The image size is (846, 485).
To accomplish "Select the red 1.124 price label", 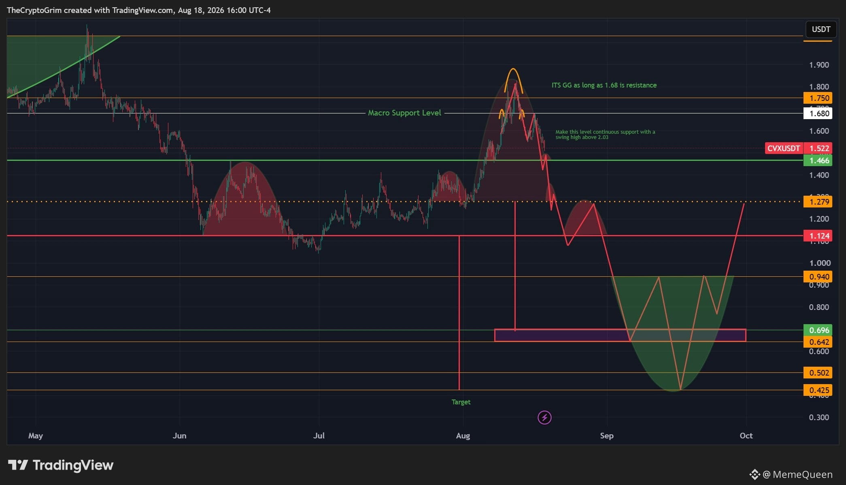I will (818, 236).
